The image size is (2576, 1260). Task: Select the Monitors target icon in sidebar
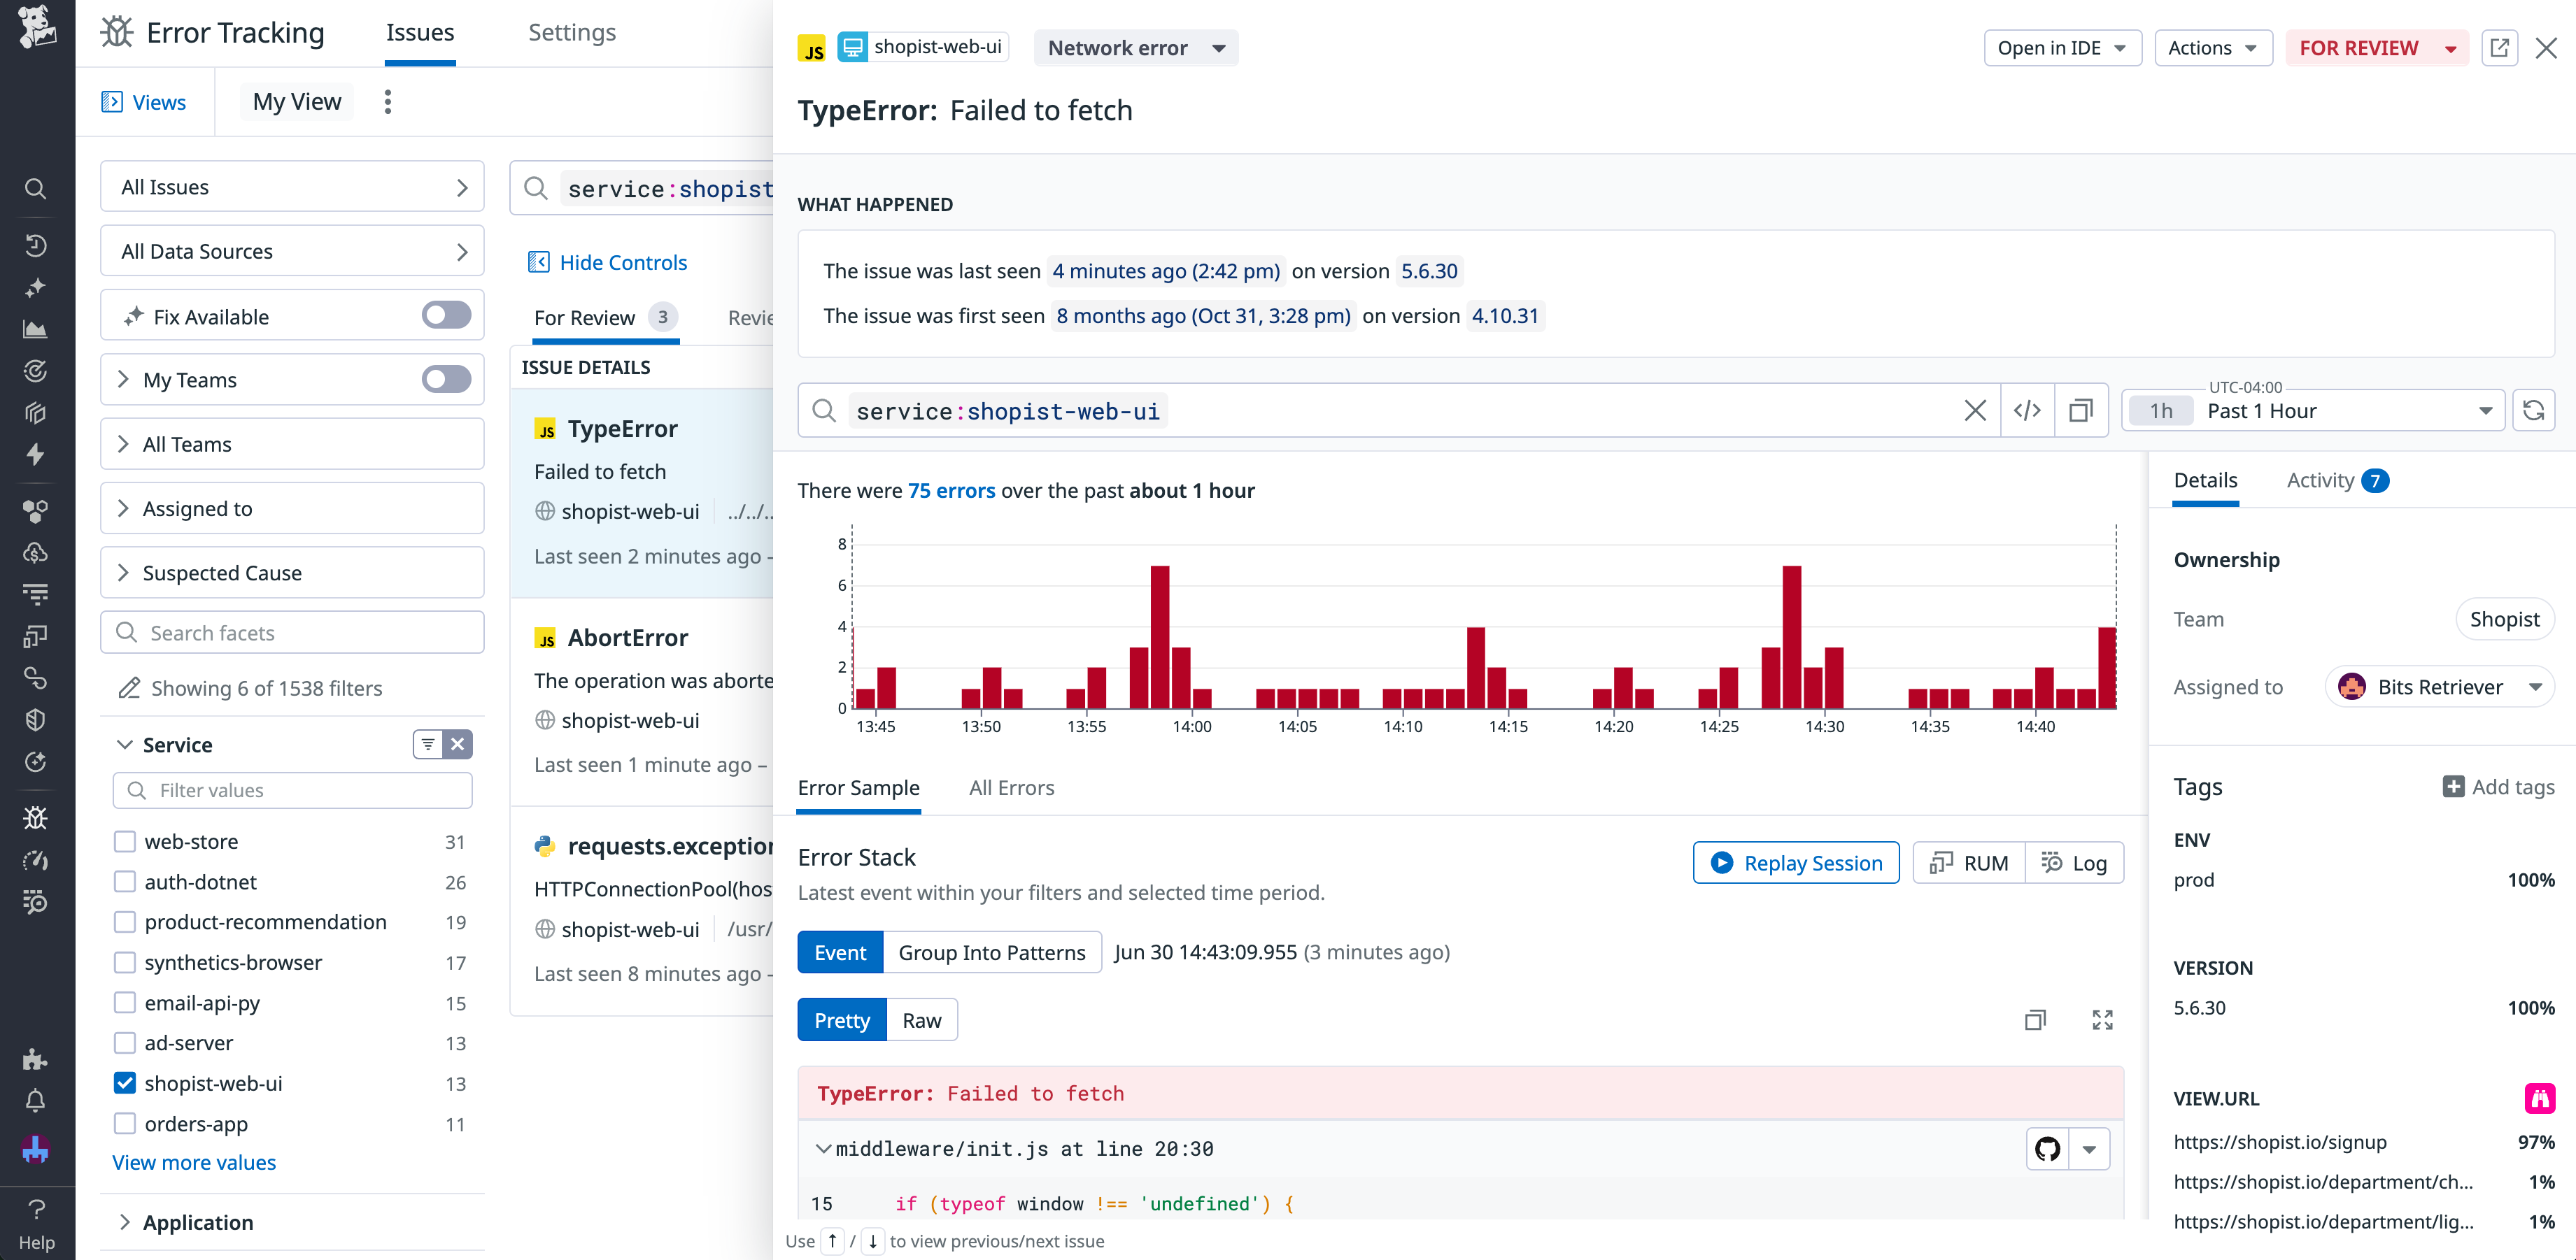tap(36, 371)
